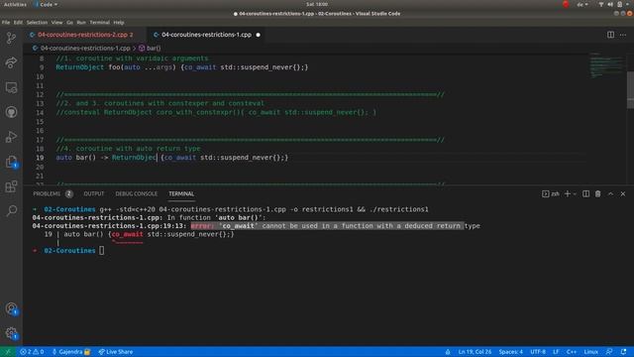Close the terminal panel

(623, 194)
